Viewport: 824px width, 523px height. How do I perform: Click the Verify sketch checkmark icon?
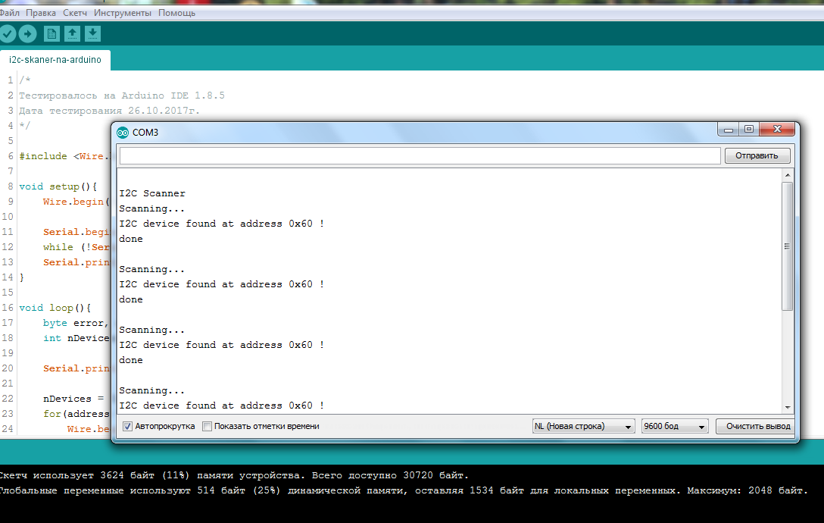[8, 33]
